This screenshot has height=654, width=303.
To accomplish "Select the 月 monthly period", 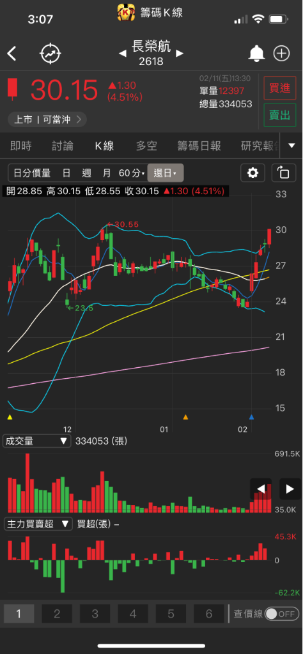I will [x=107, y=173].
